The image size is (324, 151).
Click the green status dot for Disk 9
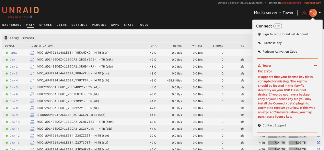tap(6, 115)
